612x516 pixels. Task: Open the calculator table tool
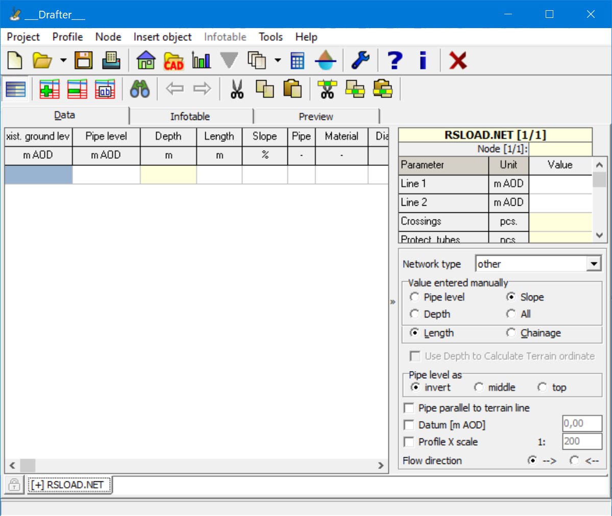pyautogui.click(x=297, y=61)
